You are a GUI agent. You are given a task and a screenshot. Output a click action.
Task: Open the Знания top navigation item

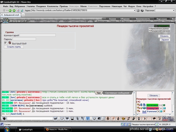pos(112,19)
